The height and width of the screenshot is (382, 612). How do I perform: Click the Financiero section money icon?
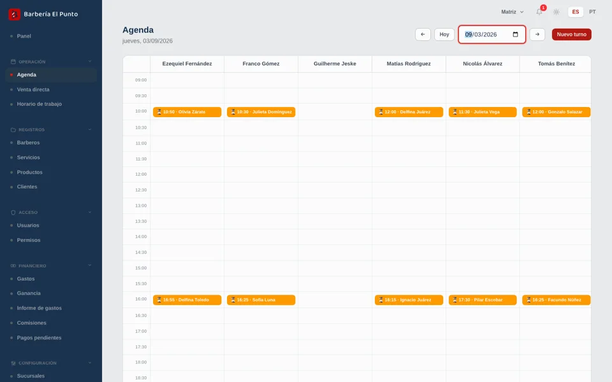13,266
